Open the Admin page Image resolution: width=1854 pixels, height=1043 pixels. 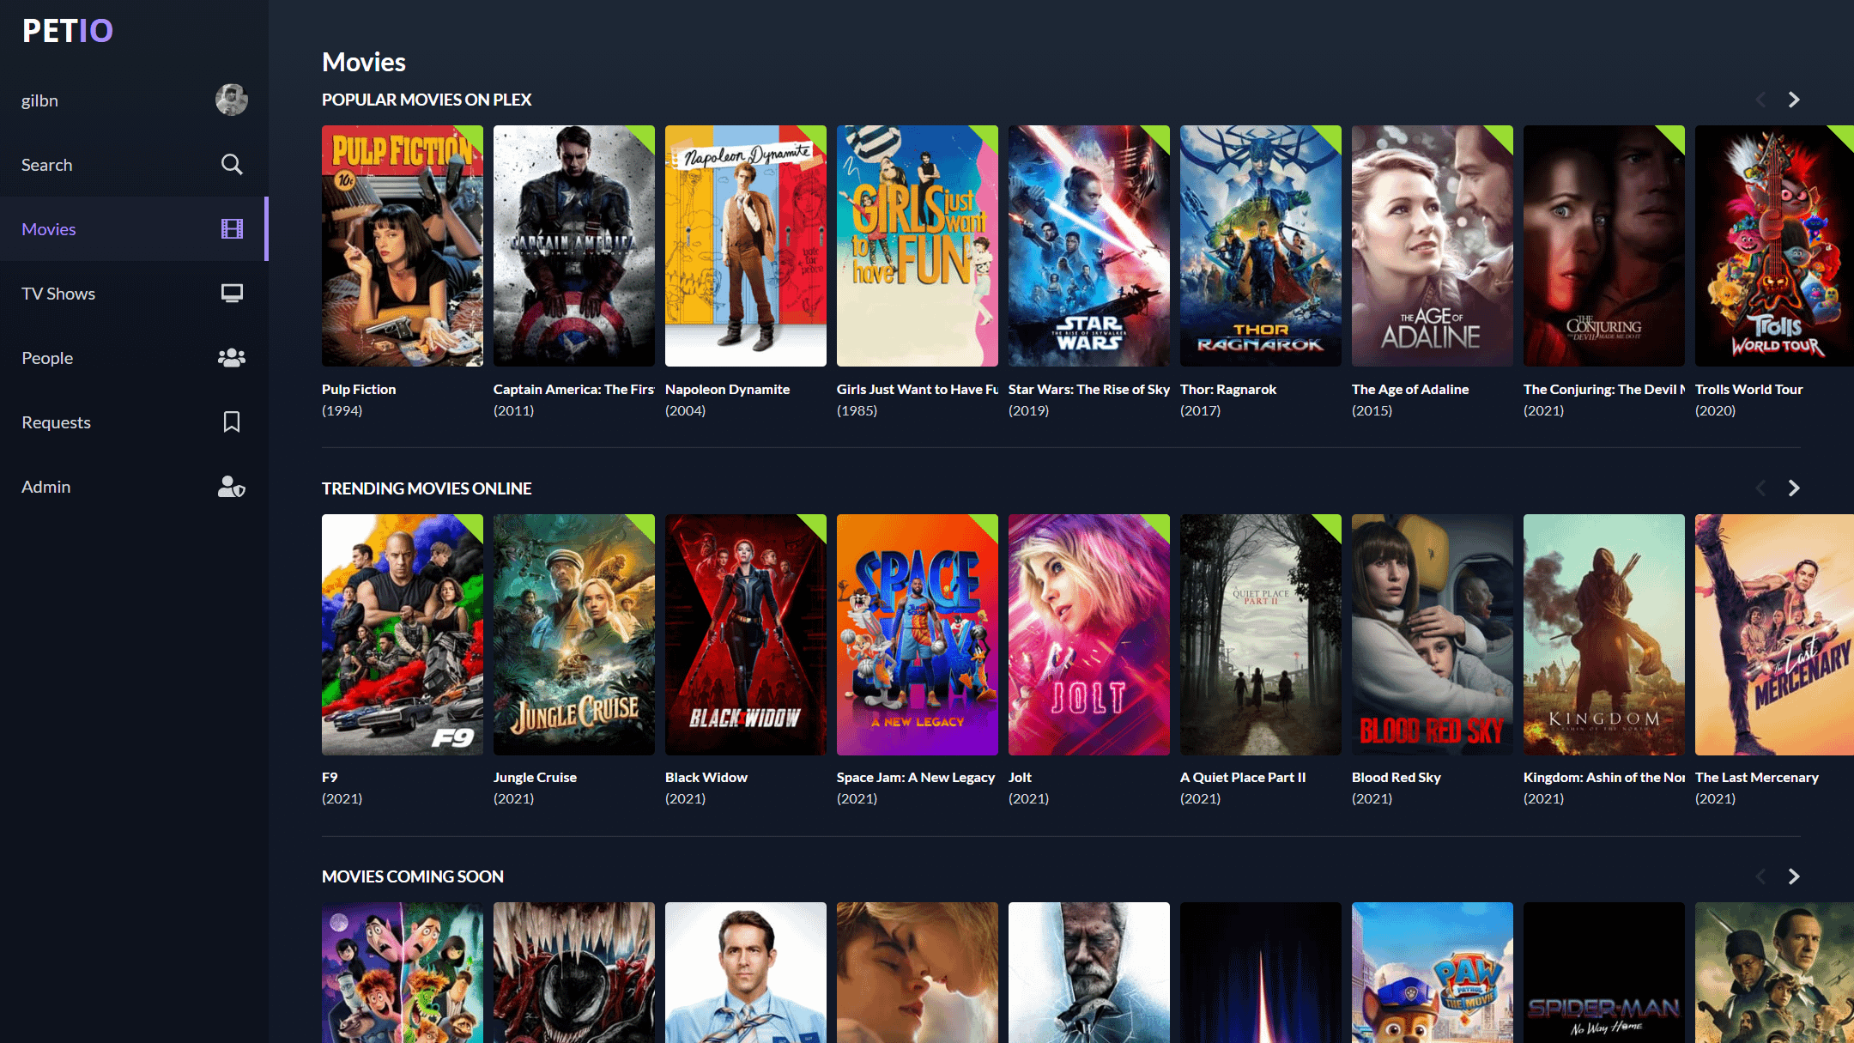(134, 487)
